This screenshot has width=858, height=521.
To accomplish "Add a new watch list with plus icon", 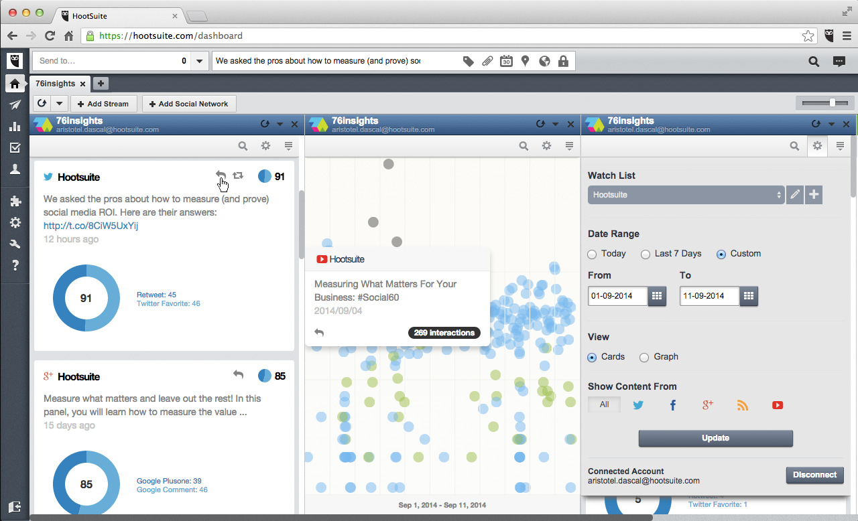I will pyautogui.click(x=814, y=194).
